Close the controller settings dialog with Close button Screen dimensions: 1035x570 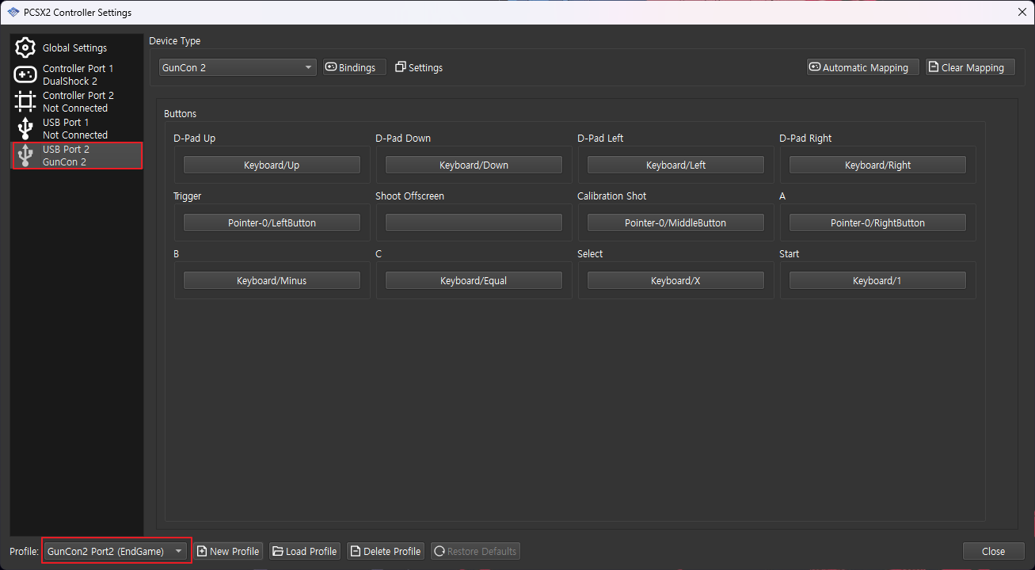[x=993, y=551]
